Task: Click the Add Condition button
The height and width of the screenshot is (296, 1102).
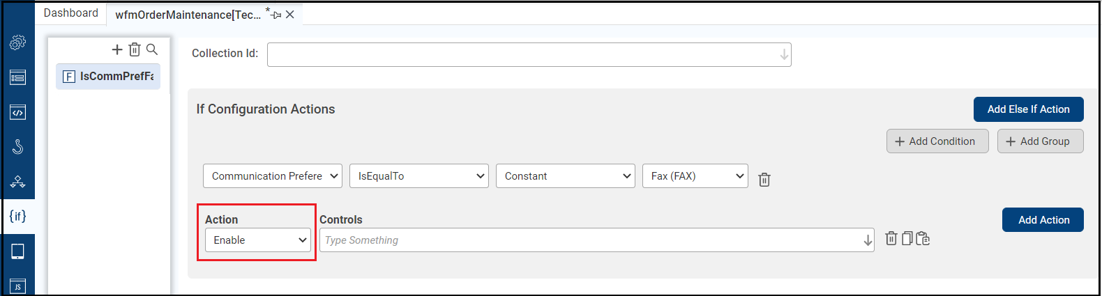Action: pyautogui.click(x=937, y=141)
